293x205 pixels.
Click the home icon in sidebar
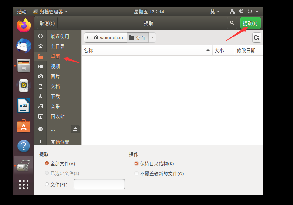41,46
